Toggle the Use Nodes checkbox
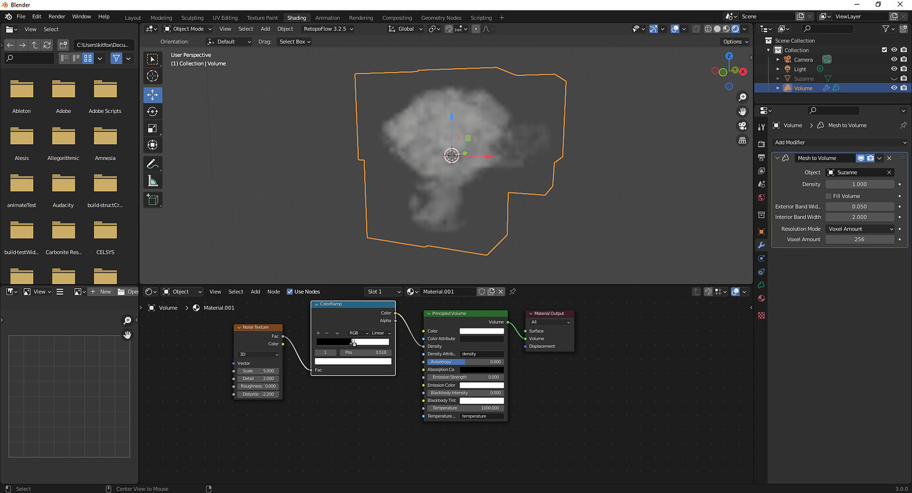This screenshot has height=493, width=912. [289, 291]
